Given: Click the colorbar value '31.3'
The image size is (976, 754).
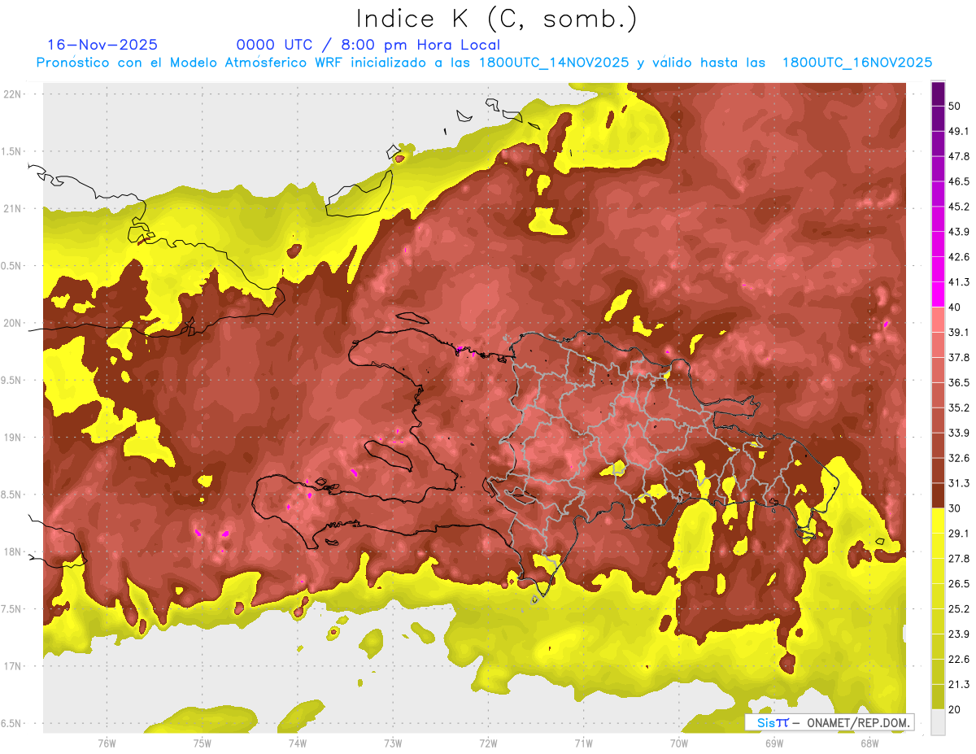Looking at the screenshot, I should point(959,483).
